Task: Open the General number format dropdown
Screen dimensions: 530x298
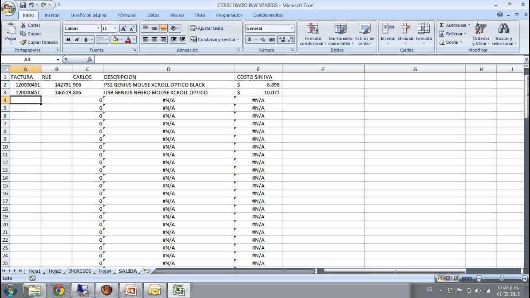Action: click(x=292, y=29)
